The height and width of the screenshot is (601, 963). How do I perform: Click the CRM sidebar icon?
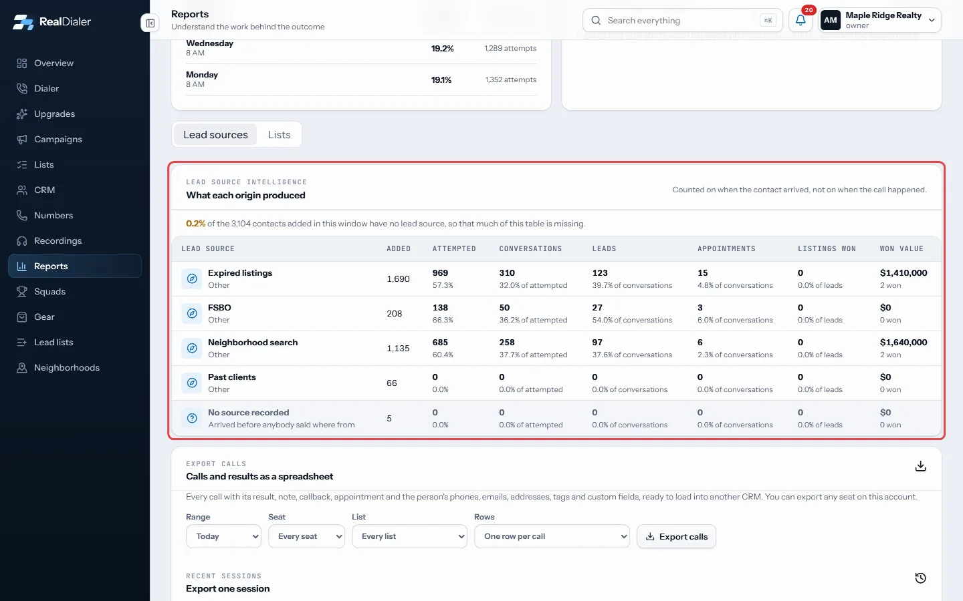tap(22, 190)
